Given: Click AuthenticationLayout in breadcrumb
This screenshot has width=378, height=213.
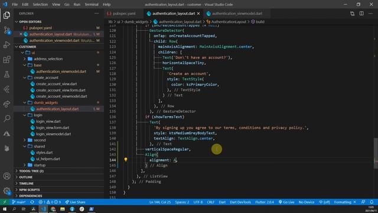Looking at the screenshot, I should tap(229, 22).
